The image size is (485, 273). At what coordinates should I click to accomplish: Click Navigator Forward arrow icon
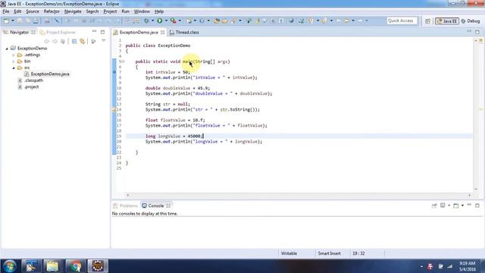[x=55, y=41]
